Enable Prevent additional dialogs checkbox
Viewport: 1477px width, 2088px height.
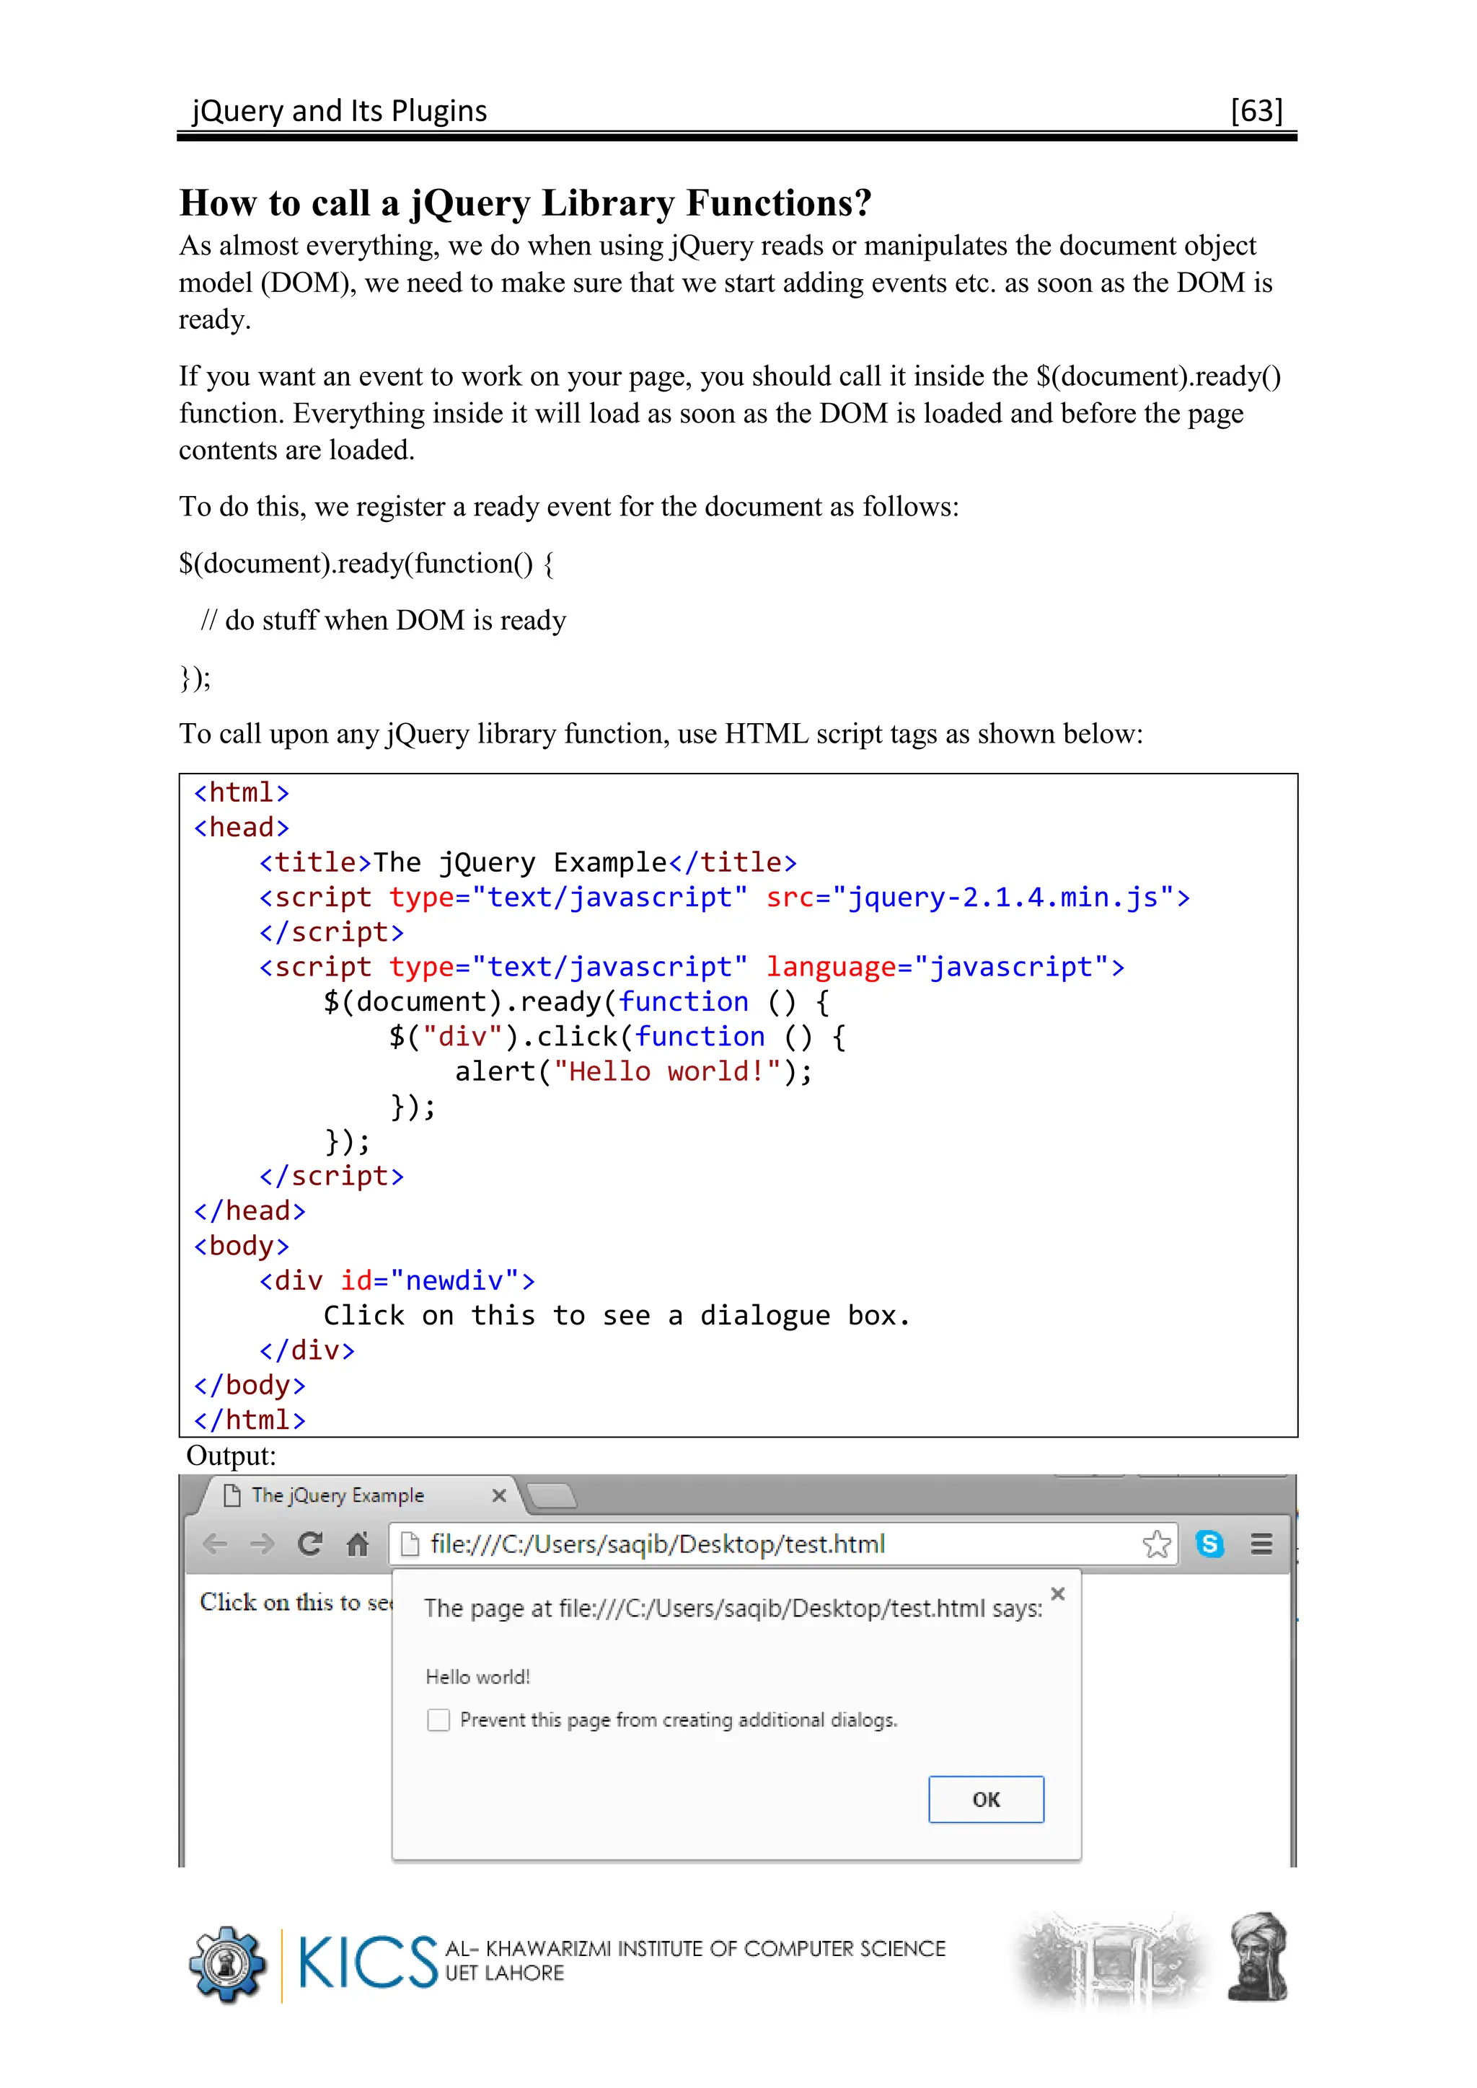[x=438, y=1720]
